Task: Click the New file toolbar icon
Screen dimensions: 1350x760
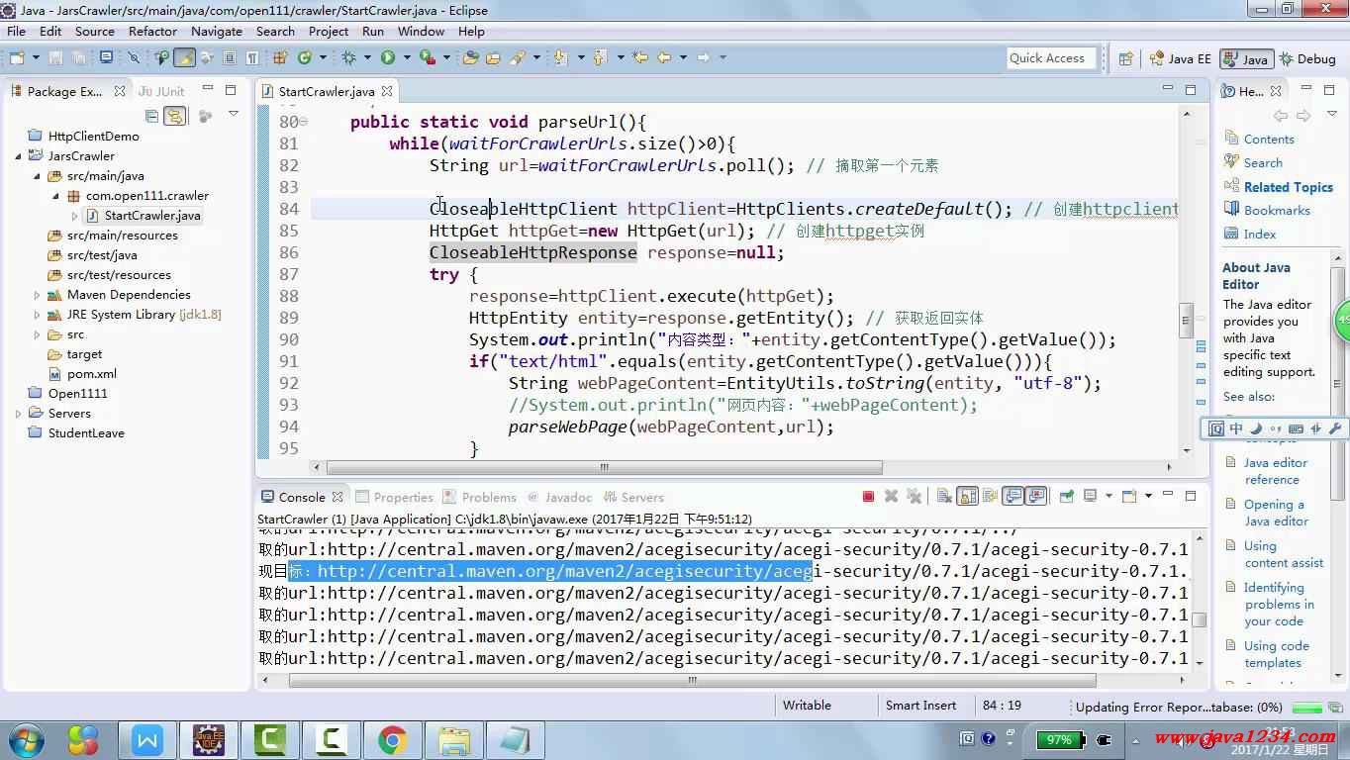Action: coord(17,57)
